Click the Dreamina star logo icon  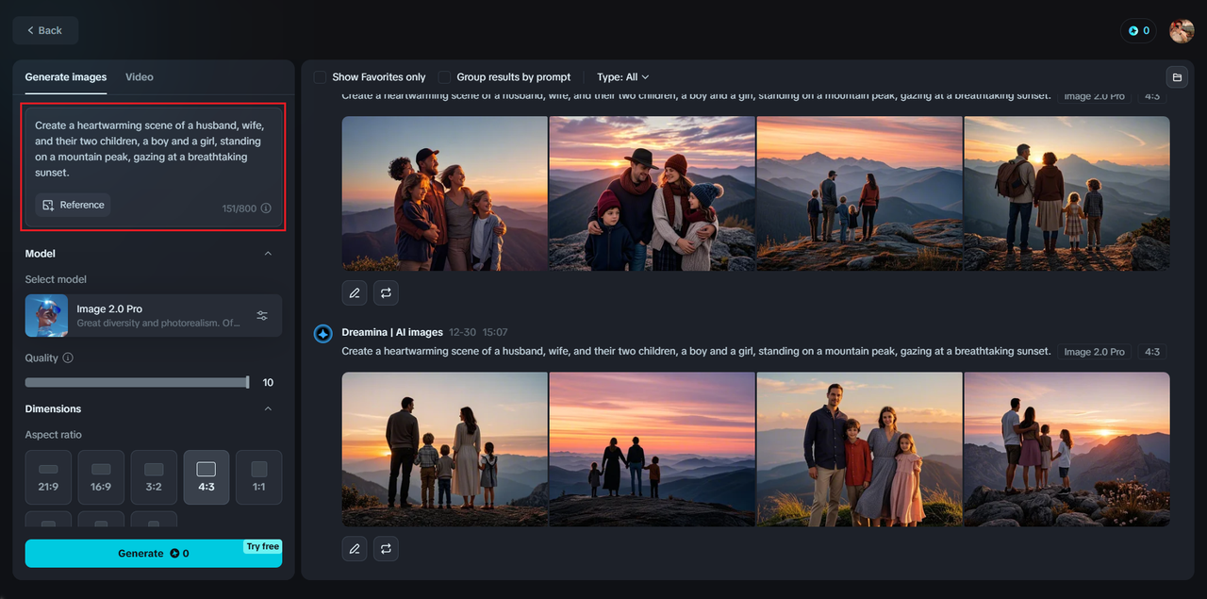(x=322, y=333)
